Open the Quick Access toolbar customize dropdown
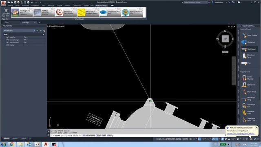This screenshot has height=147, width=261. [41, 2]
